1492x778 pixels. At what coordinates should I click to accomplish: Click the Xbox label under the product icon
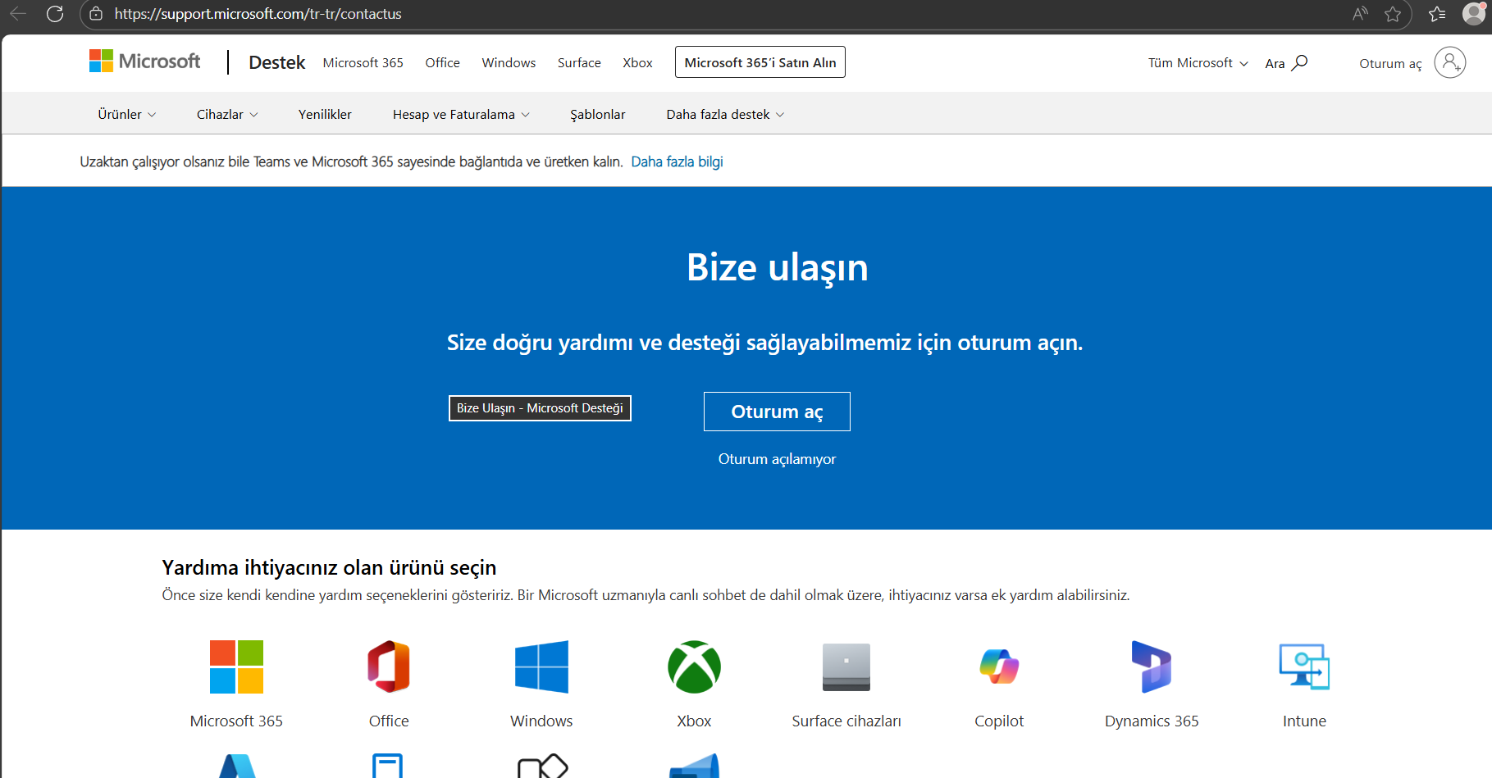[694, 721]
